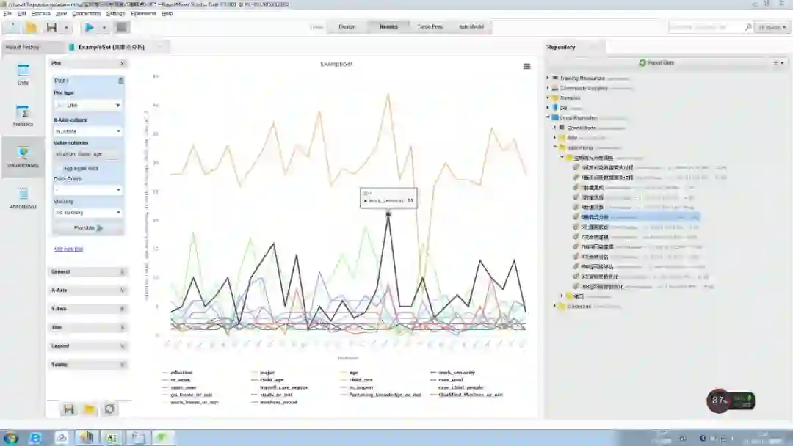The image size is (793, 446).
Task: Open the Stacking dropdown showing No stacking
Action: pos(88,213)
